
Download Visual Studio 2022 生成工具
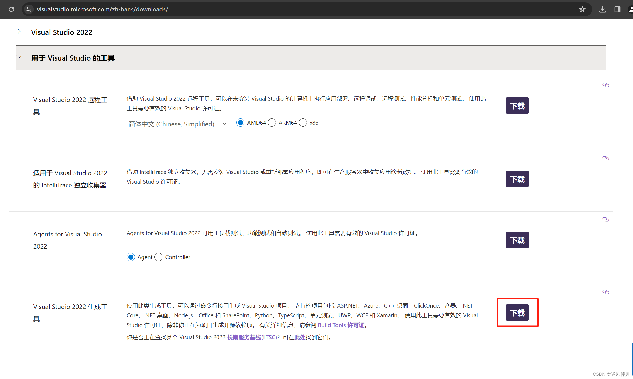click(x=517, y=312)
